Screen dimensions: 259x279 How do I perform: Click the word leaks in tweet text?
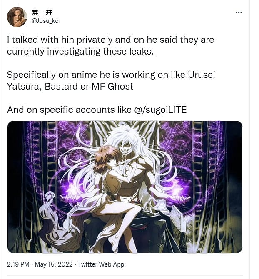coord(142,52)
